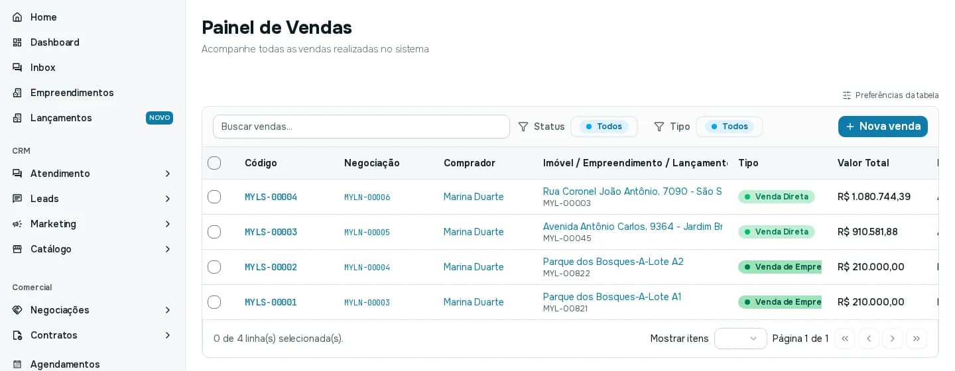
Task: Open sale code MYLS-00004 link
Action: point(271,197)
